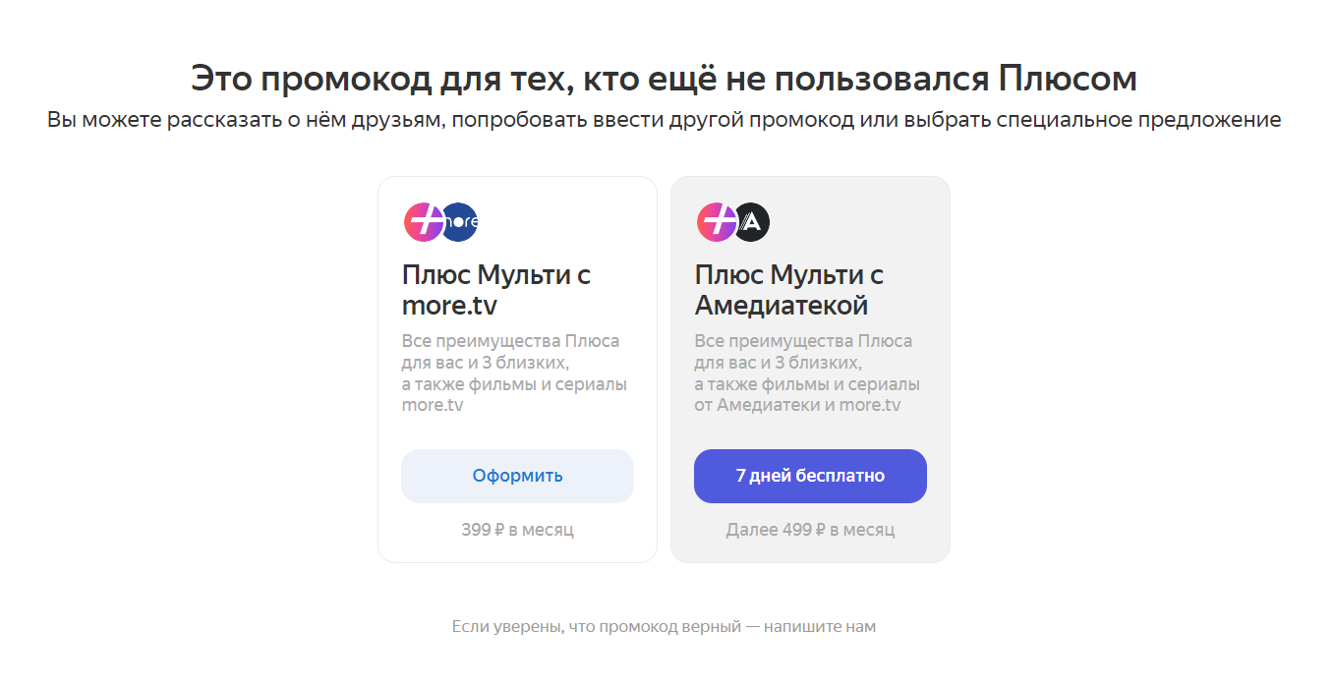1334x690 pixels.
Task: Click 'от Амедиатеки и more.tv' description line
Action: (x=797, y=405)
